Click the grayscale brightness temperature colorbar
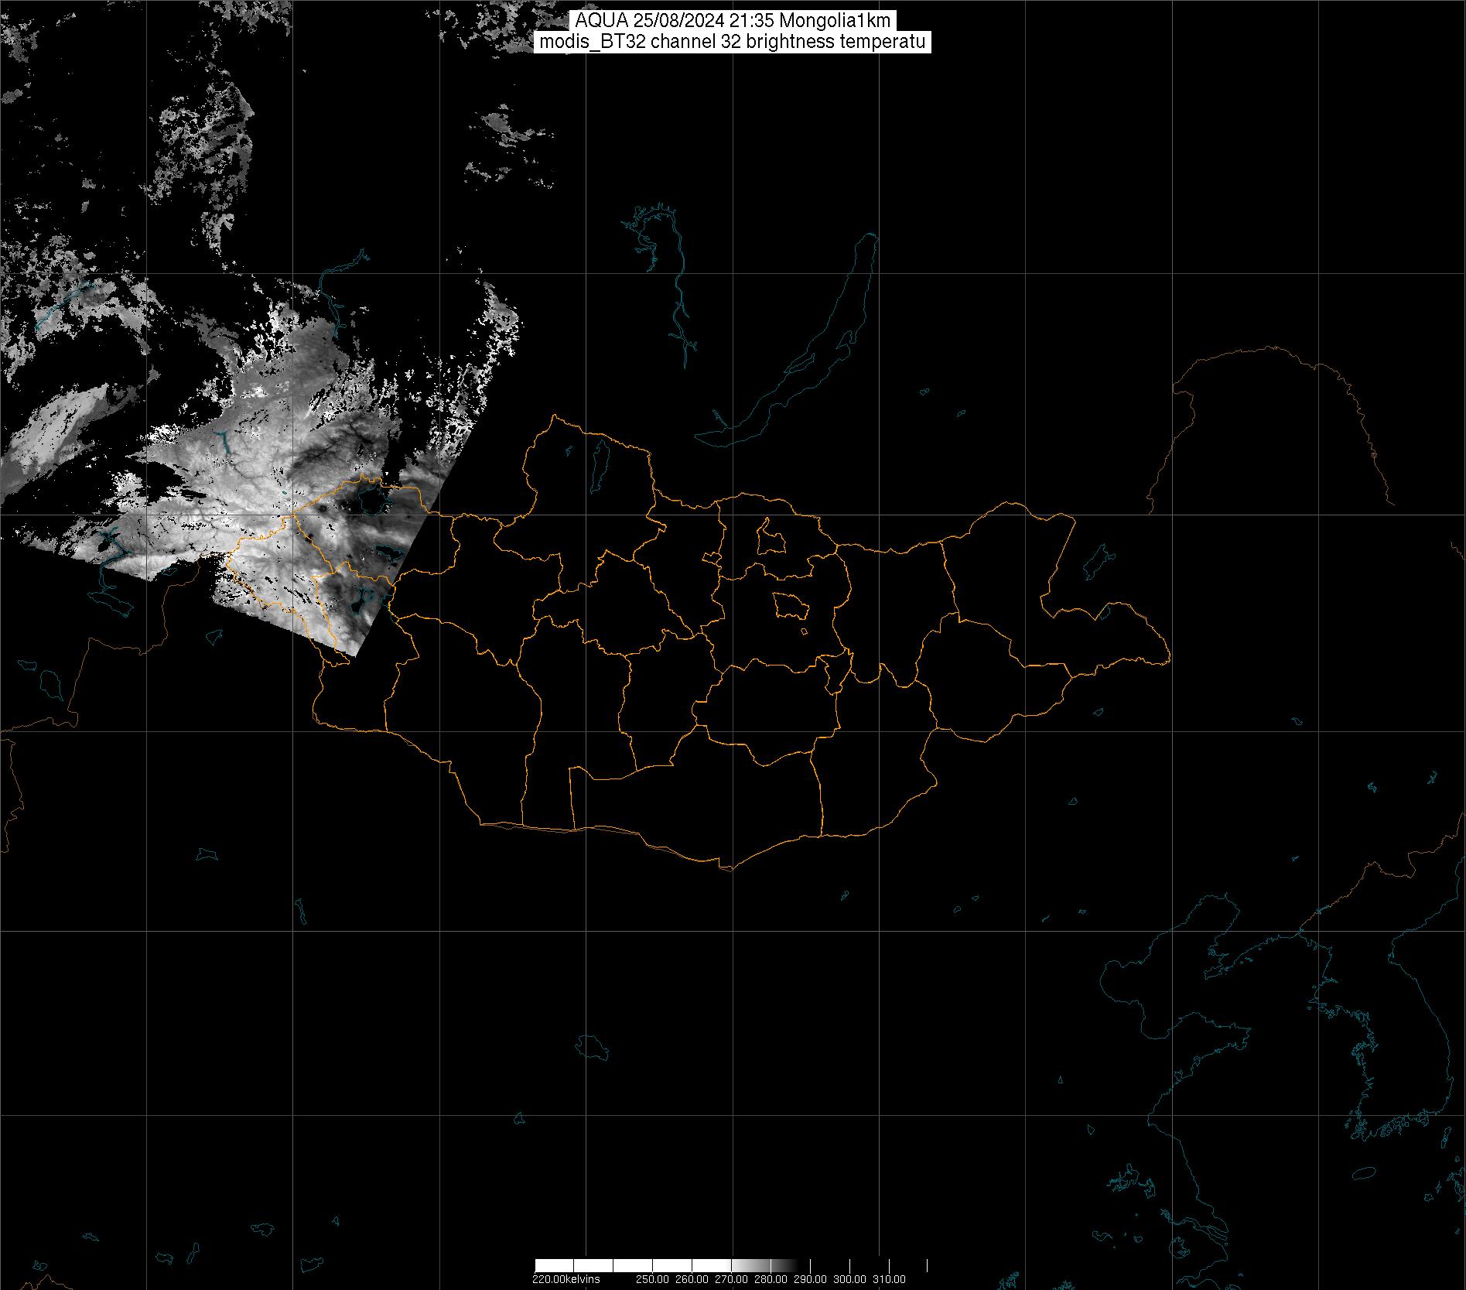The height and width of the screenshot is (1290, 1466). click(731, 1265)
